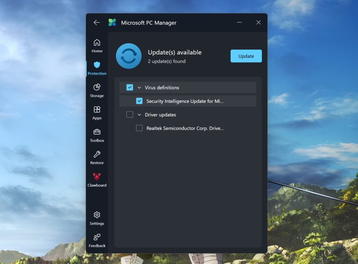Check the Realtek Semiconductor Corp. driver update

pos(139,128)
